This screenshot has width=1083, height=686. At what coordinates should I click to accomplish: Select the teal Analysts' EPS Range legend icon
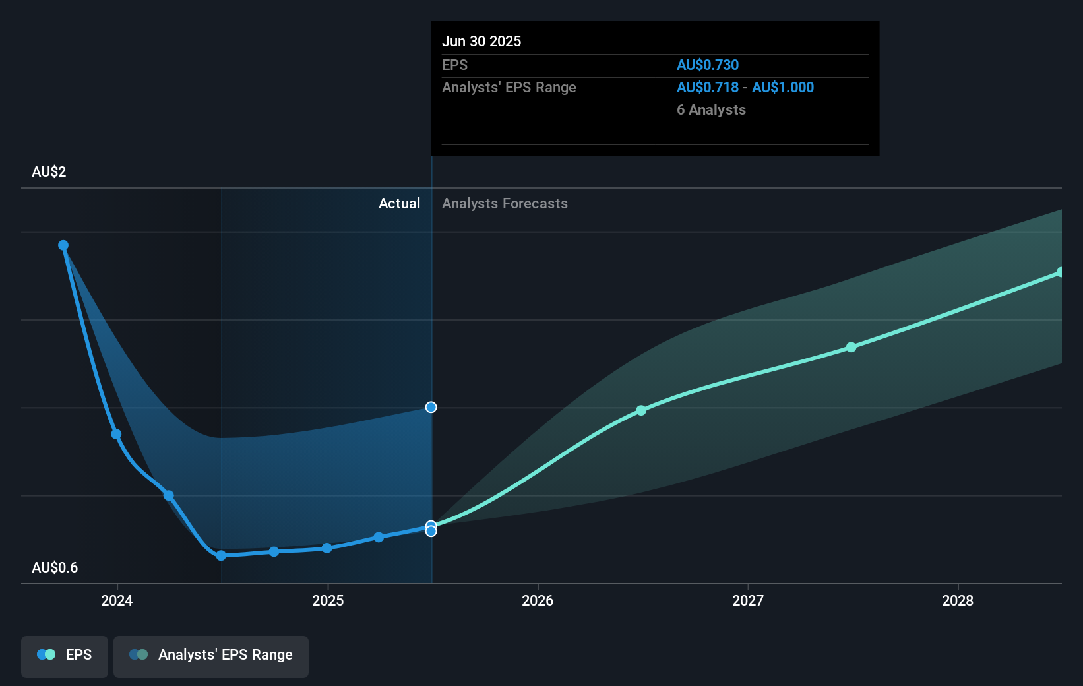pyautogui.click(x=139, y=654)
